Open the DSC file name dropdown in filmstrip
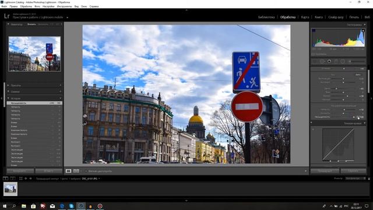 [99, 178]
